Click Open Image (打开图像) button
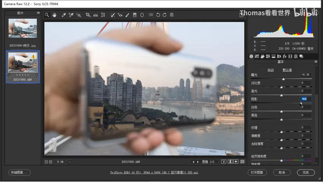 (x=257, y=173)
